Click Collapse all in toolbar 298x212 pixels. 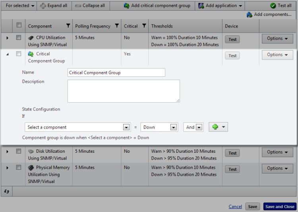coord(90,6)
